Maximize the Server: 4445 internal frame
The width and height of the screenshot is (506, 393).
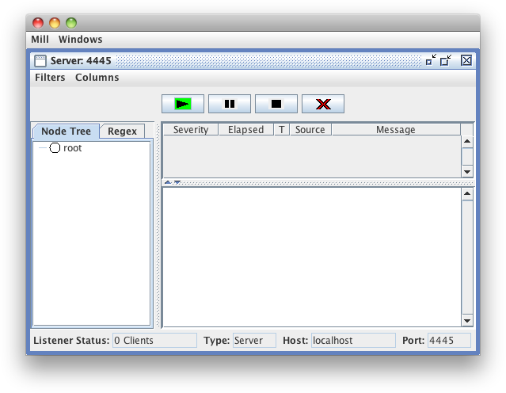pos(446,60)
